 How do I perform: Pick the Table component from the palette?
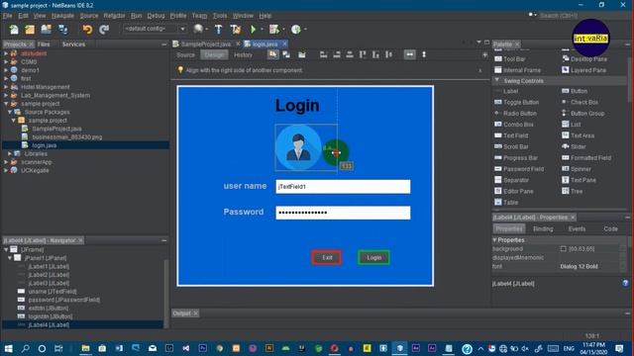coord(506,202)
